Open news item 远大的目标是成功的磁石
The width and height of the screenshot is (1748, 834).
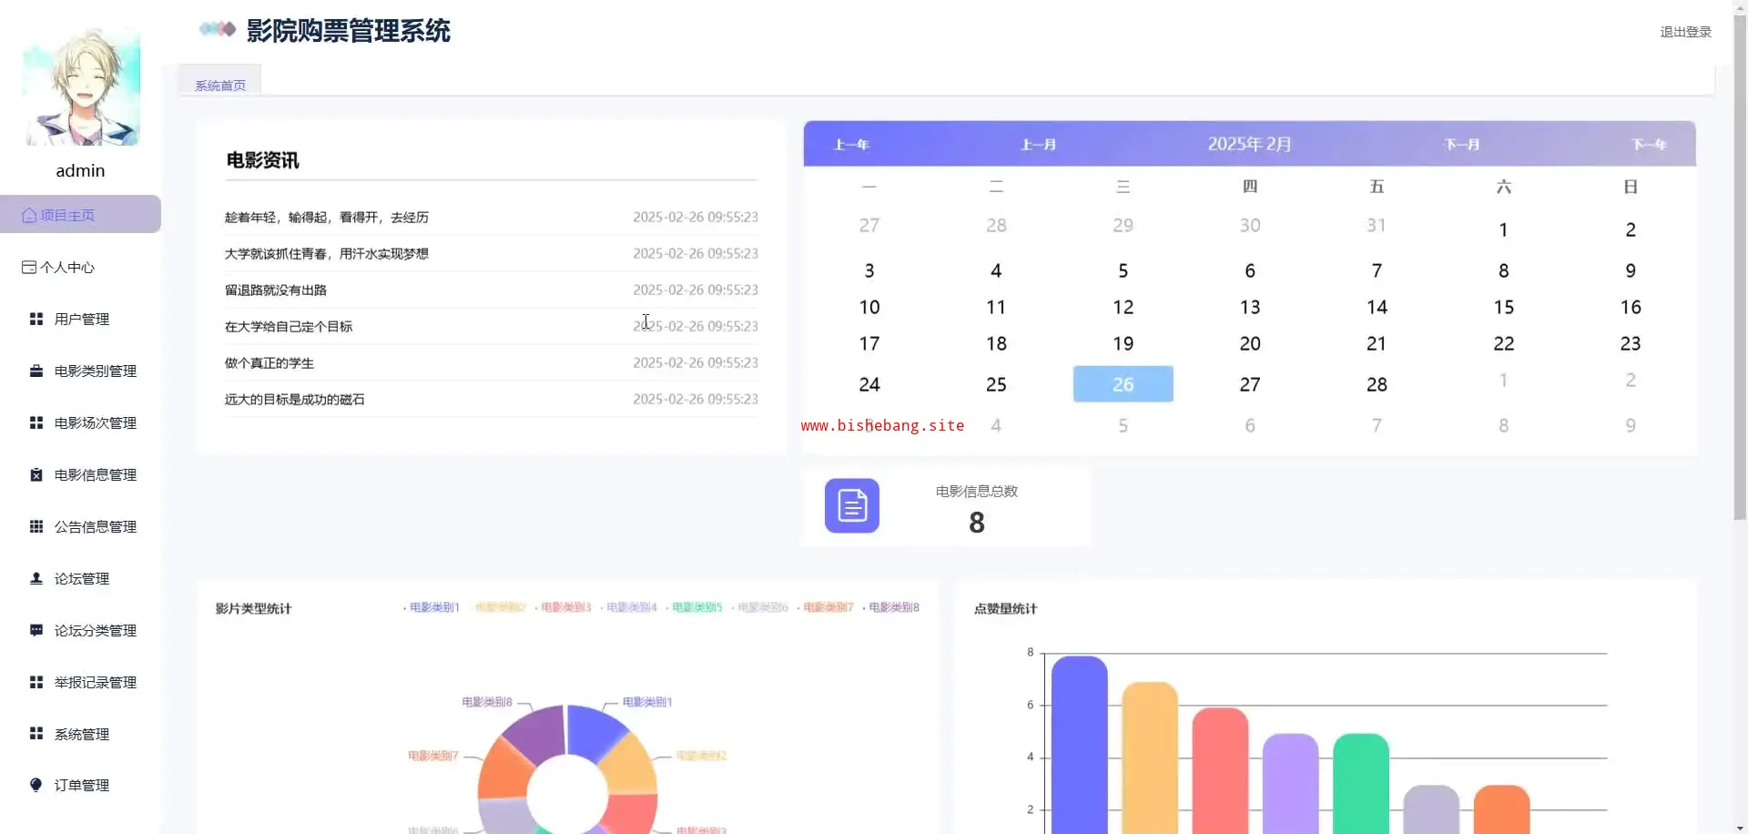coord(295,400)
